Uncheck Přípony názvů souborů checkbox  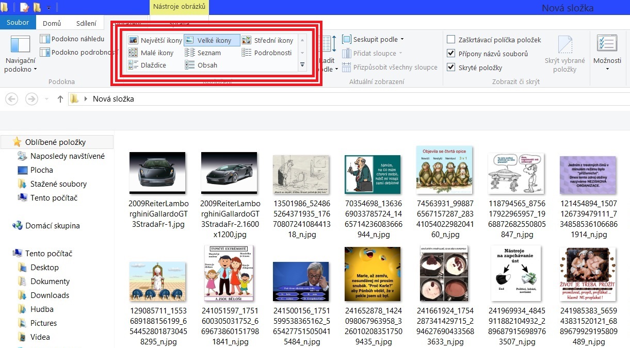pos(451,54)
